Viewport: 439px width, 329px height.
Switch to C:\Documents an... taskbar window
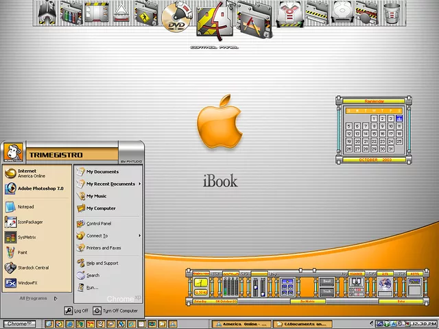[x=302, y=324]
